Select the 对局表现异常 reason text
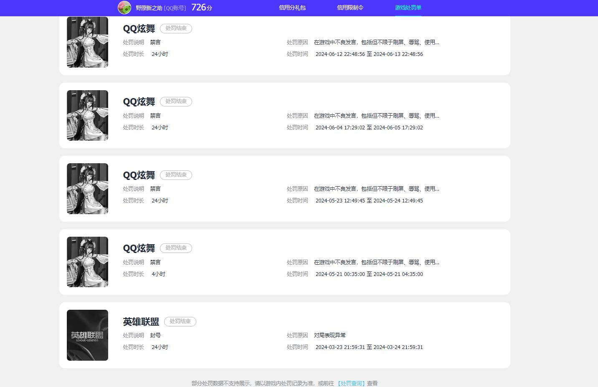Image resolution: width=598 pixels, height=387 pixels. pyautogui.click(x=329, y=335)
